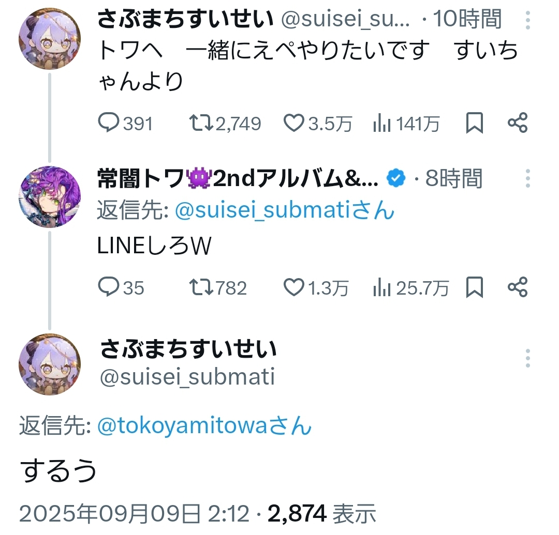Open the @suisei_submatiさん reply-to link
Image resolution: width=559 pixels, height=535 pixels.
point(285,210)
